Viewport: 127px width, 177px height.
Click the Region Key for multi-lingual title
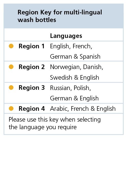tap(60, 12)
